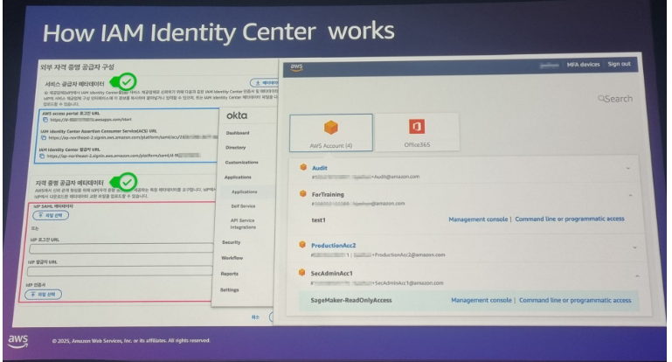Click the Audit account name
Screen dimensions: 672x362
pyautogui.click(x=320, y=168)
